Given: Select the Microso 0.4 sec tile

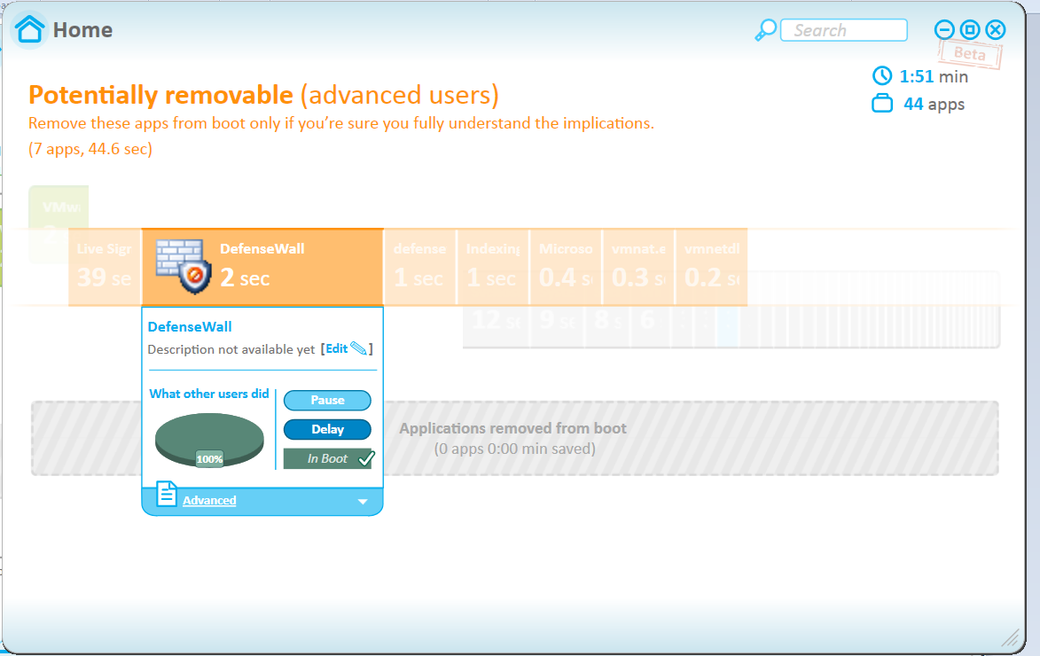Looking at the screenshot, I should point(566,267).
